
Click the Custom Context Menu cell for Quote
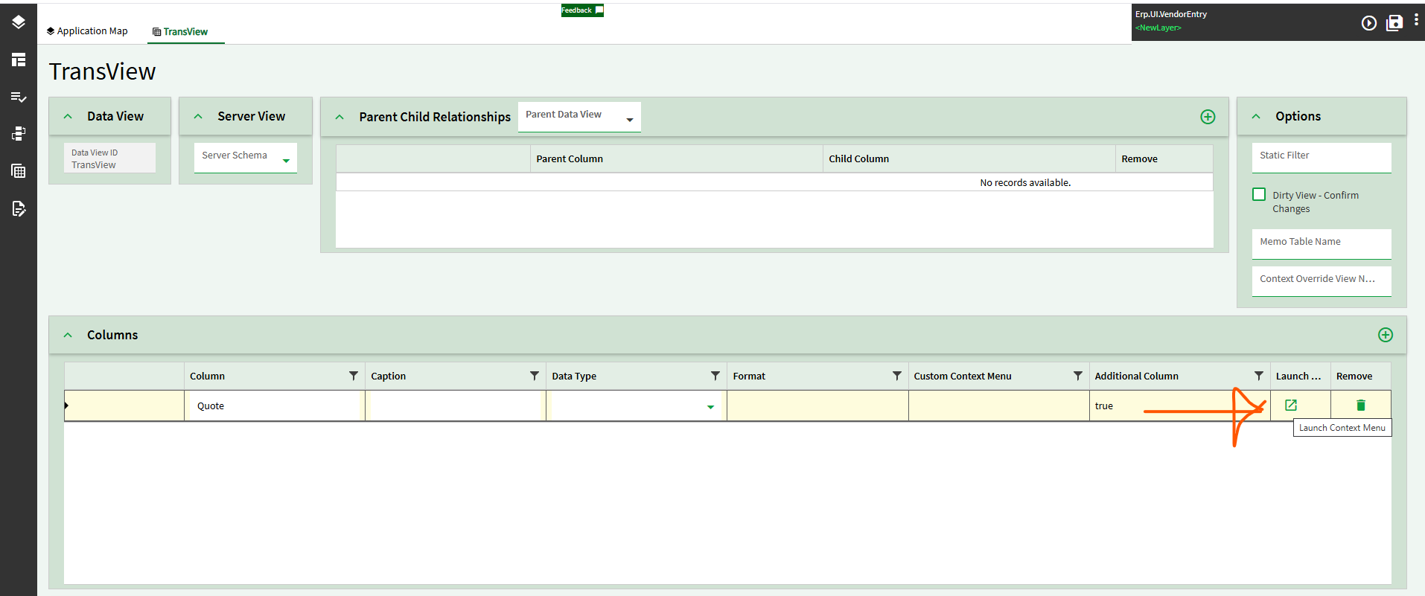click(x=999, y=406)
